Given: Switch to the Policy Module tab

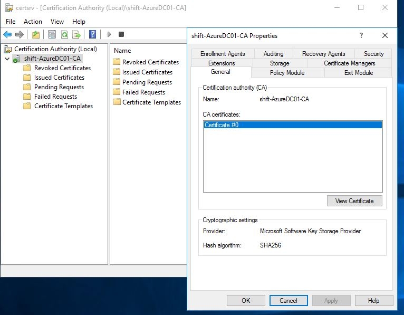Looking at the screenshot, I should 287,73.
